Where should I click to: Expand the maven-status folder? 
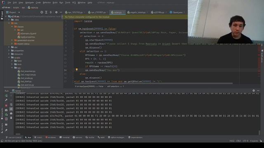click(x=12, y=44)
